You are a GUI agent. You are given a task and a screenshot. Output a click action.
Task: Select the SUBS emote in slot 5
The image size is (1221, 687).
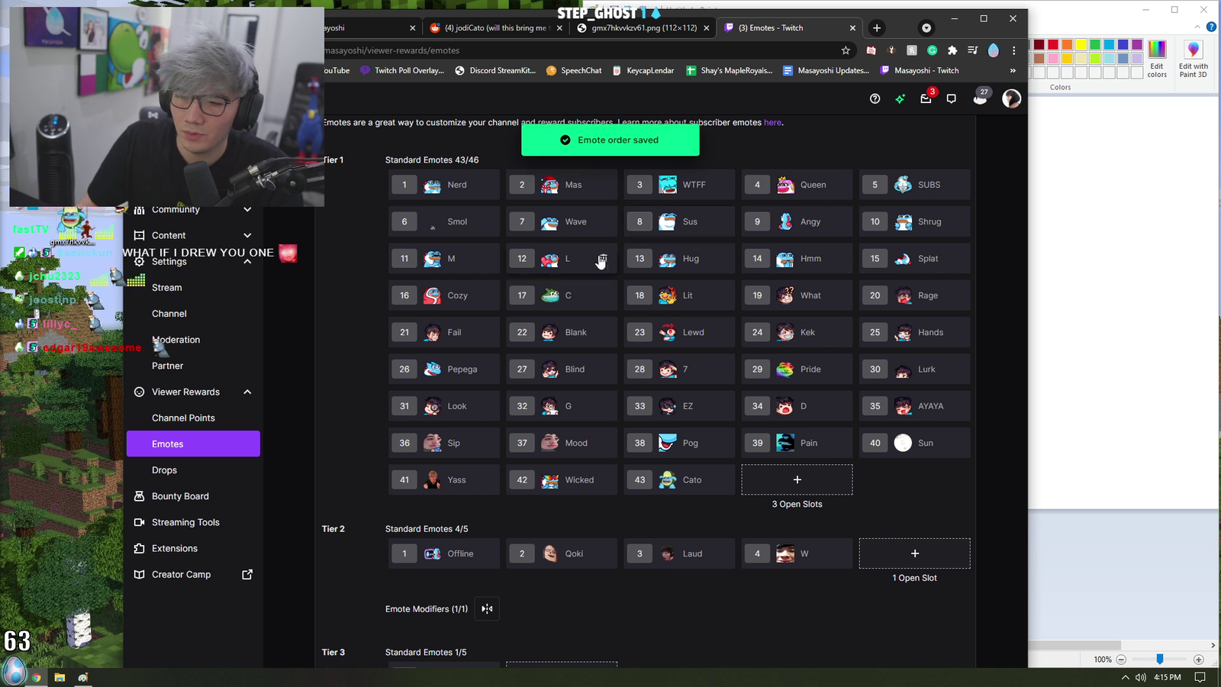(x=914, y=185)
